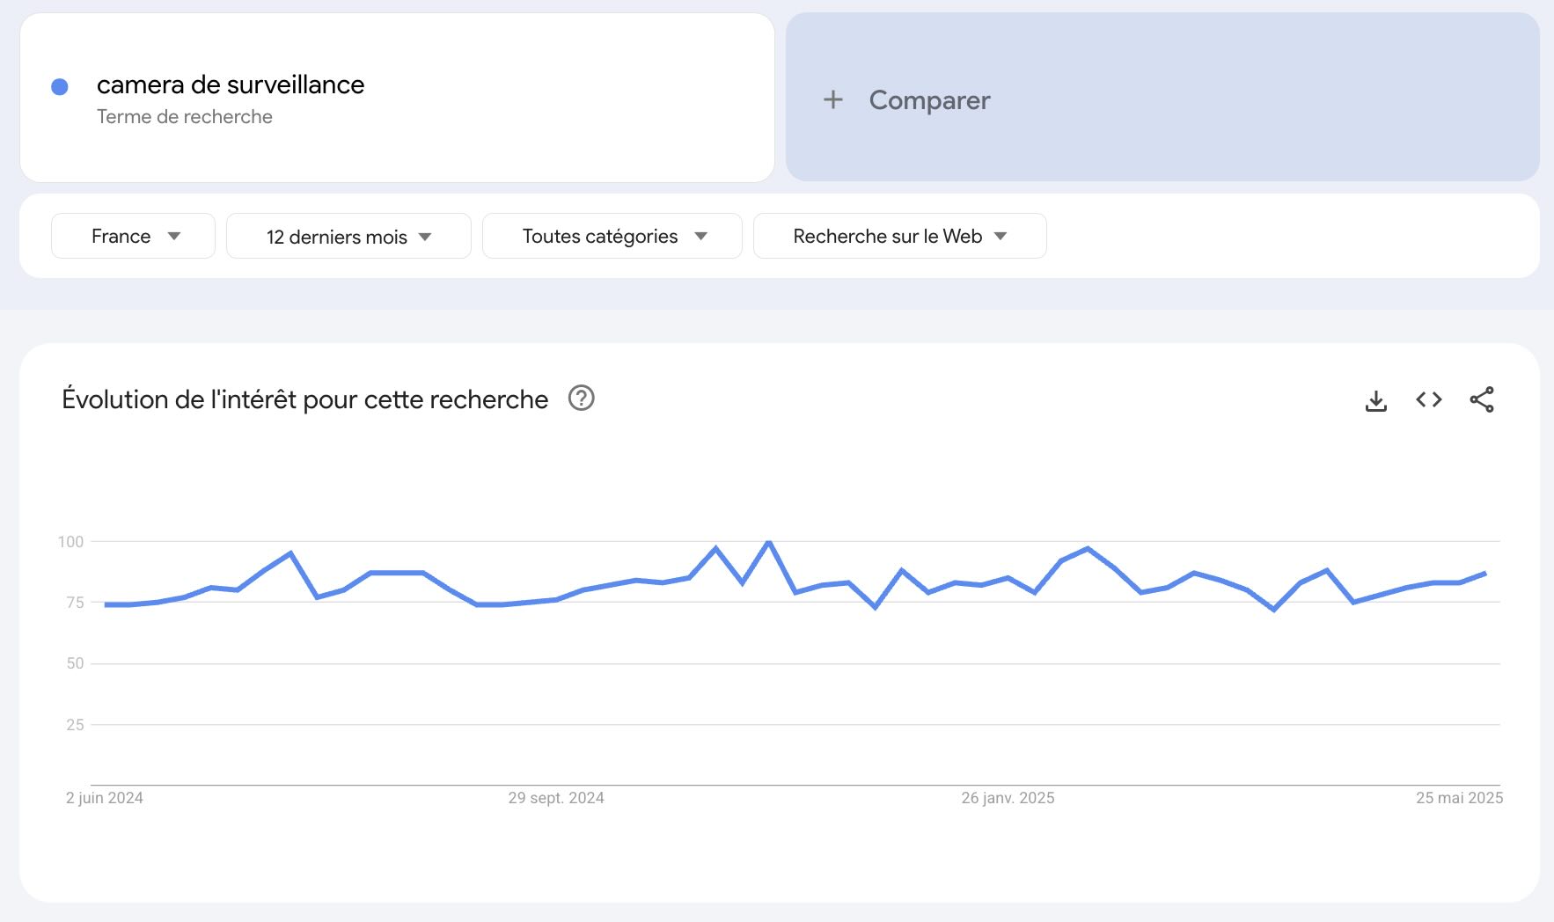Image resolution: width=1554 pixels, height=922 pixels.
Task: Click the 25 value on the y-axis
Action: coord(75,725)
